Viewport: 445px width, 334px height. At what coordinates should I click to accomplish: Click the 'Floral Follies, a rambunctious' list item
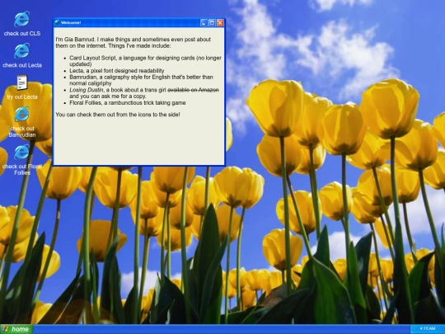pyautogui.click(x=128, y=102)
